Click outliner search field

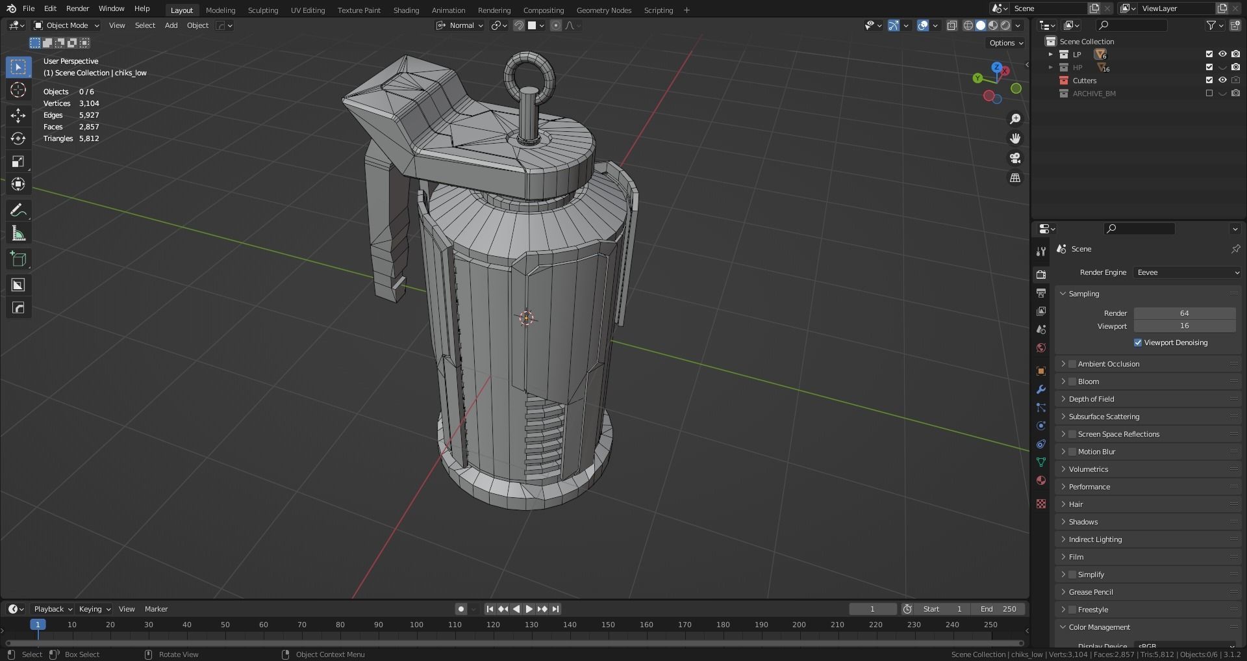1132,25
